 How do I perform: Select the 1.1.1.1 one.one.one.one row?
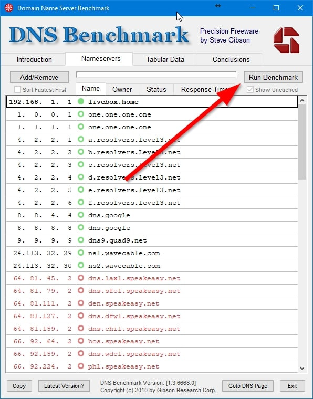152,127
